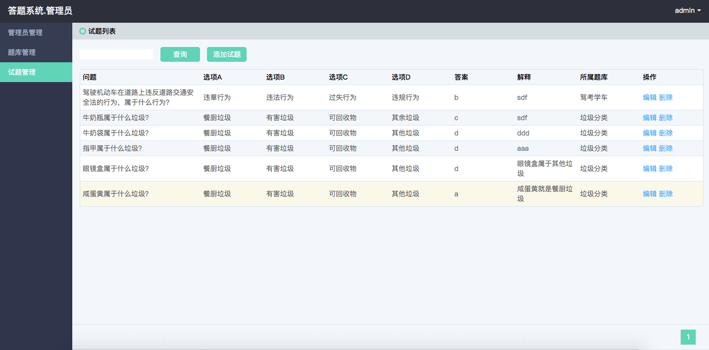
Task: Delete the 咸蛋黄 question
Action: (666, 194)
